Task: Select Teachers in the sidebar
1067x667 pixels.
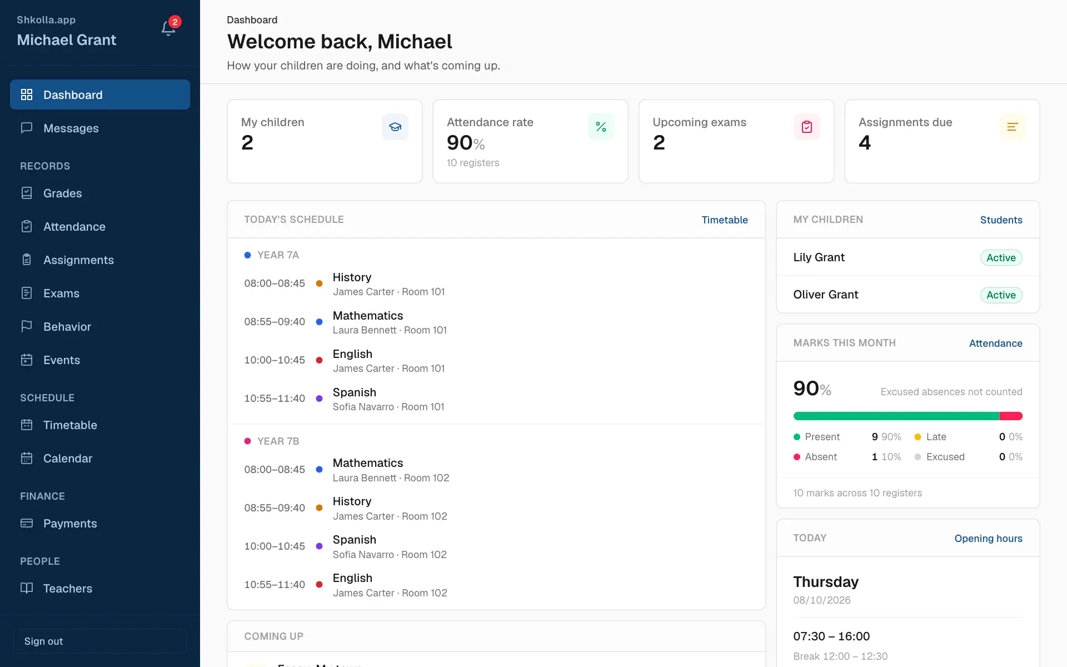Action: pos(100,588)
